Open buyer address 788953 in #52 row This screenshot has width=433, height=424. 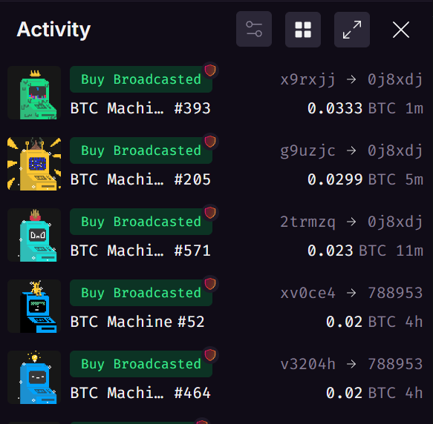point(395,293)
